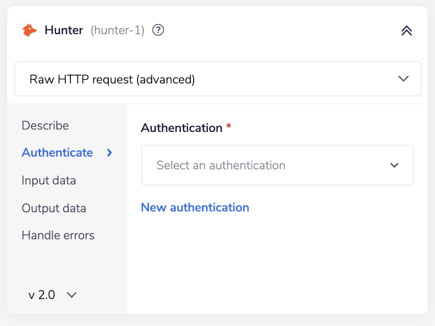This screenshot has width=435, height=326.
Task: Open the Handle errors section
Action: pyautogui.click(x=58, y=235)
